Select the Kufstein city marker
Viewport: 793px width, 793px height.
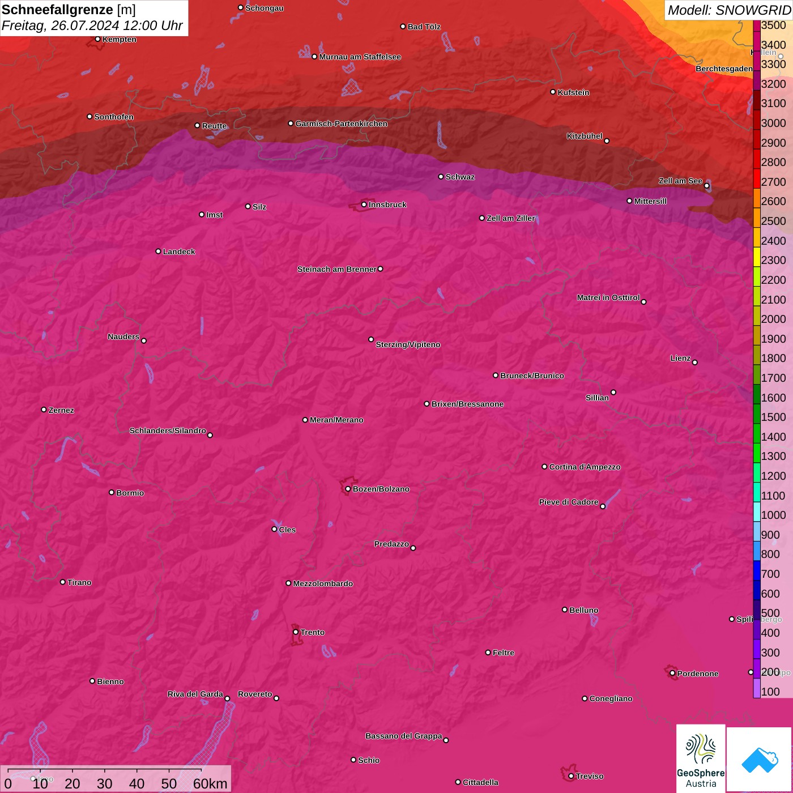point(553,92)
